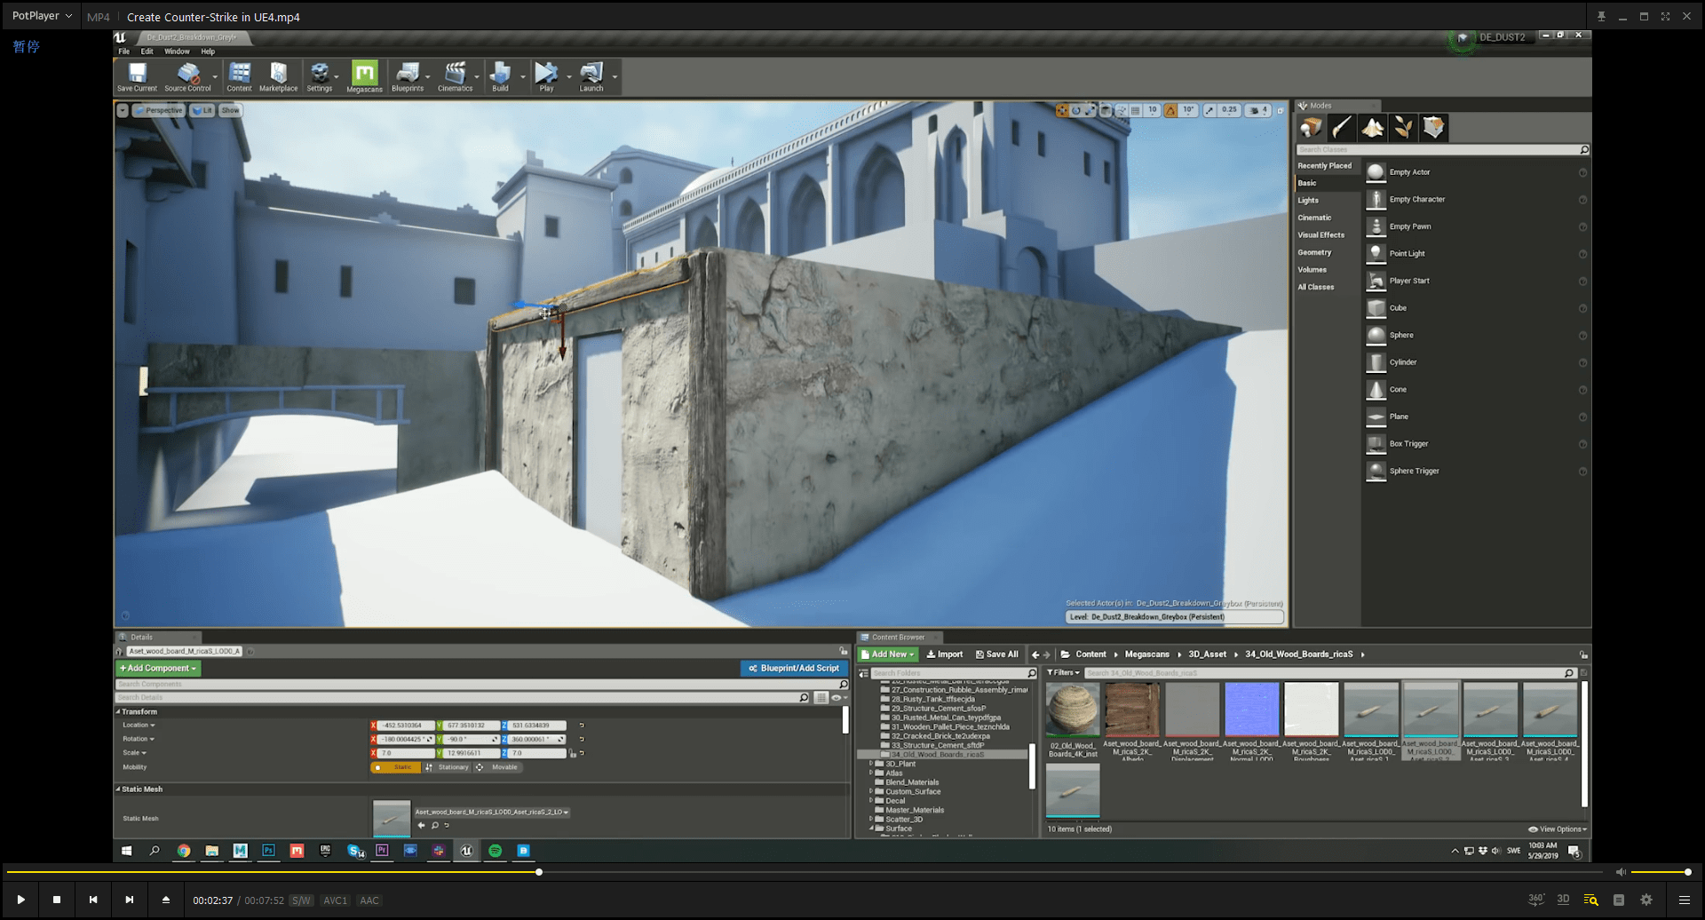This screenshot has width=1705, height=920.
Task: Click the Location X value field
Action: (x=407, y=726)
